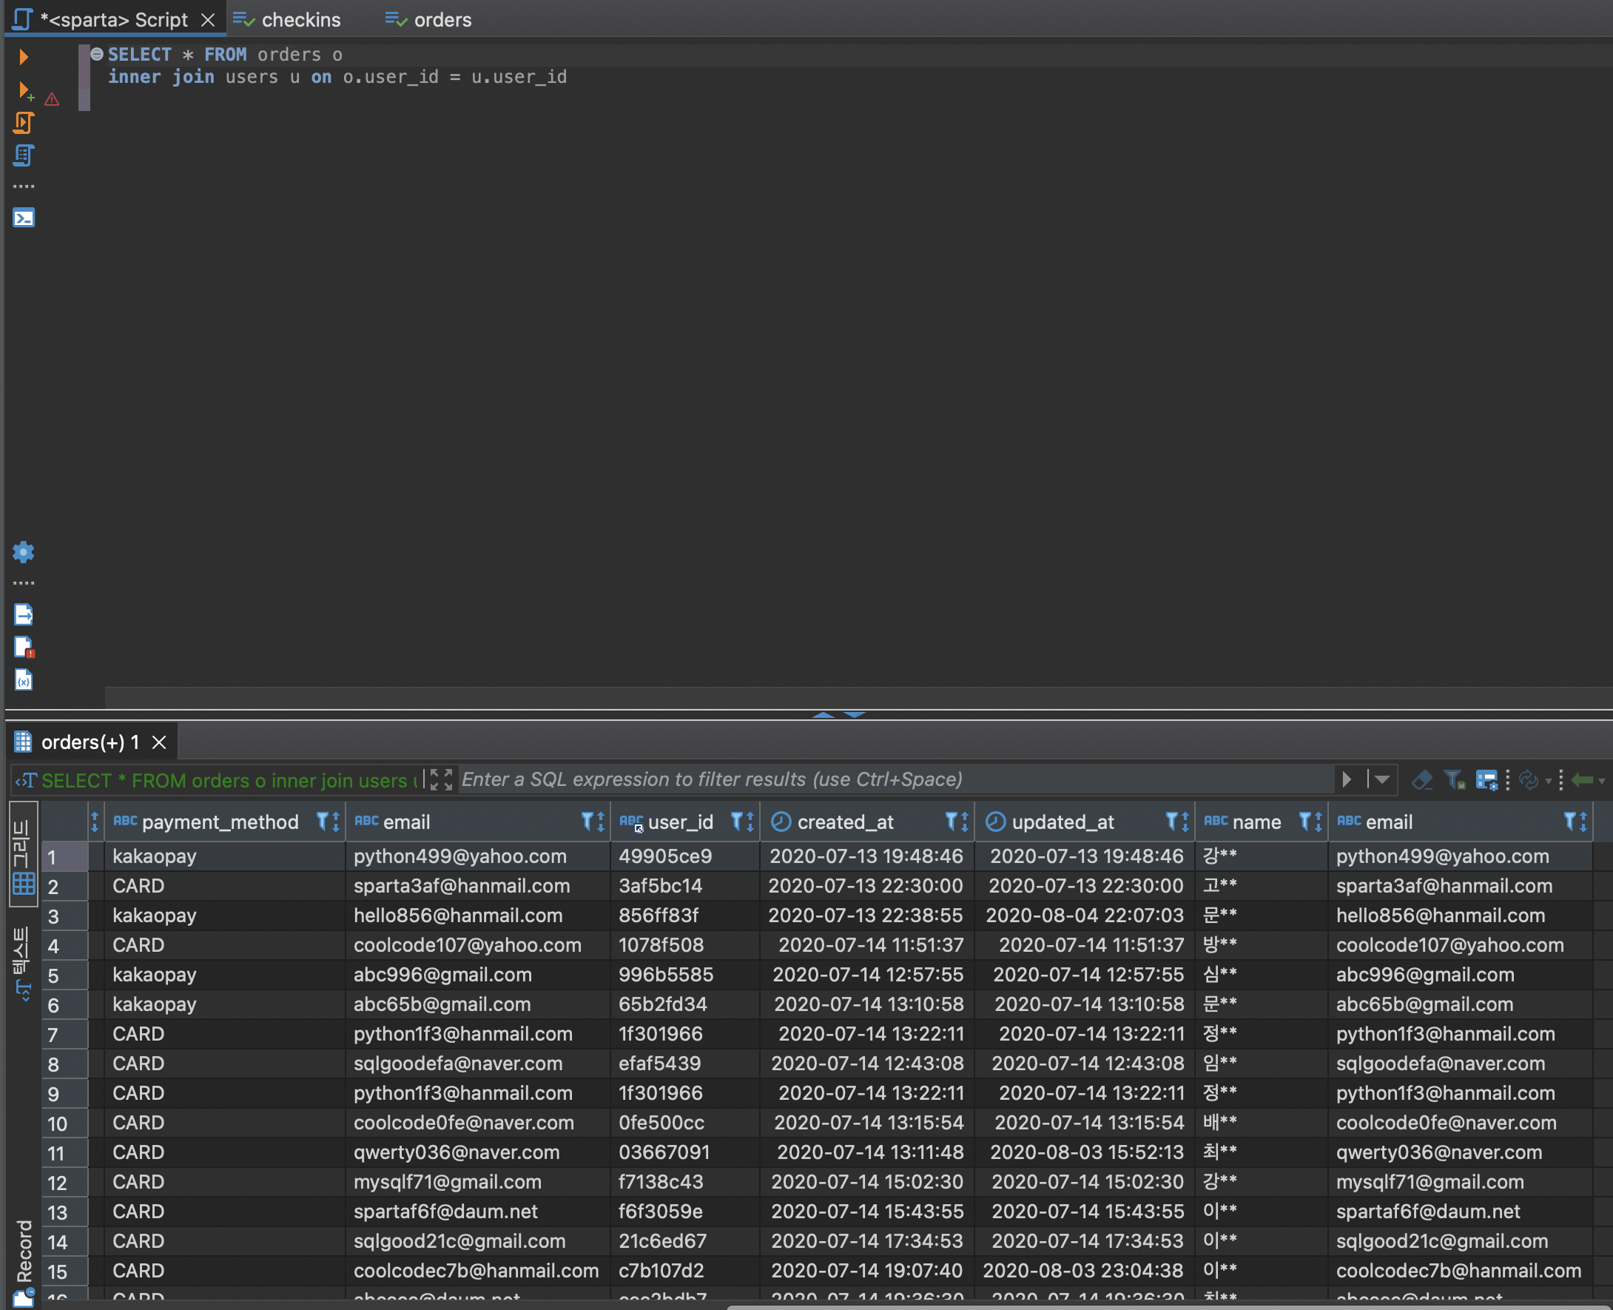Click updated_at value 2020-08-04 22:07:03
Image resolution: width=1613 pixels, height=1310 pixels.
(1084, 916)
